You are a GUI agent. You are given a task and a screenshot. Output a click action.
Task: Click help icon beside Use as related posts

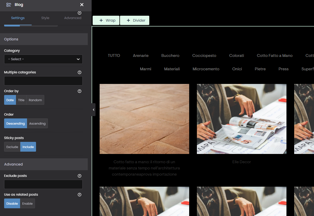(x=80, y=195)
